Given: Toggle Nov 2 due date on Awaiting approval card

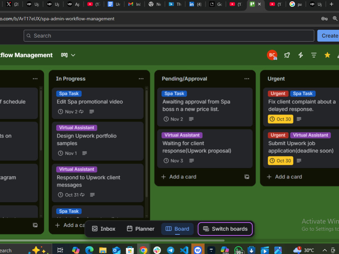Looking at the screenshot, I should pyautogui.click(x=173, y=119).
